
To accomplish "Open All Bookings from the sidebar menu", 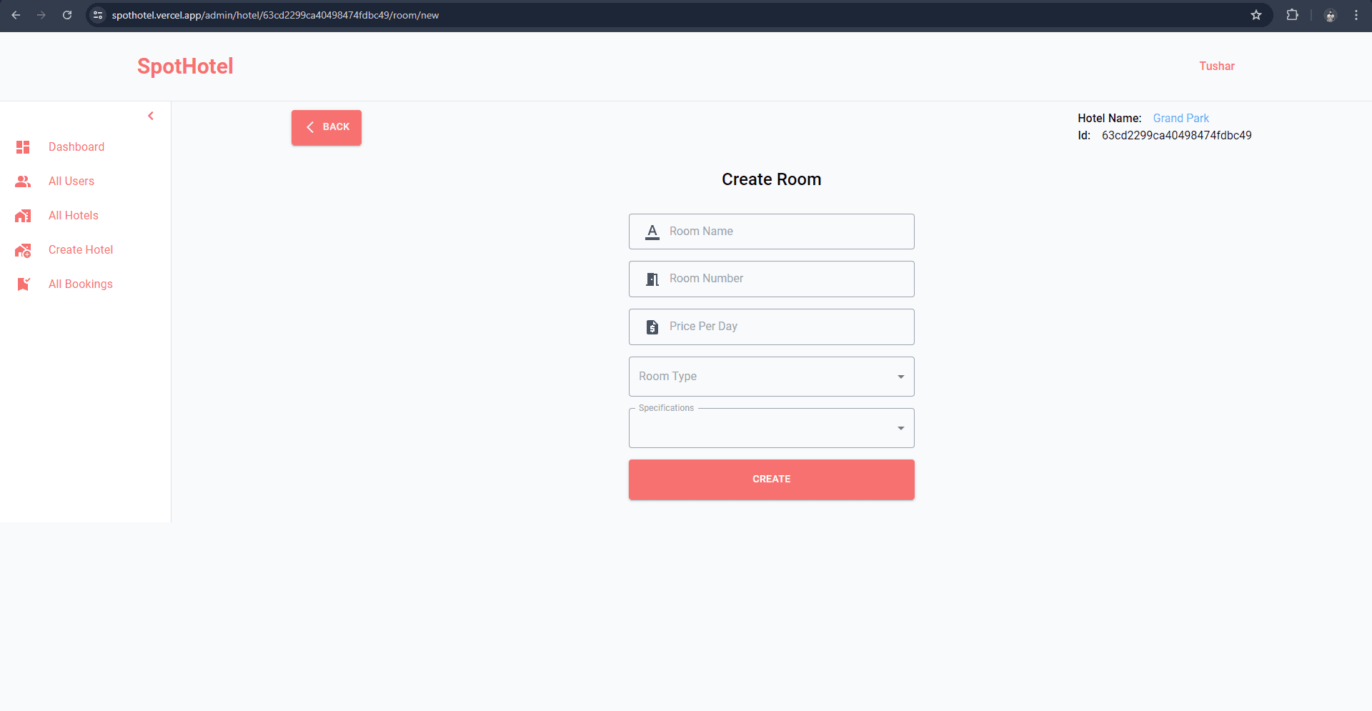I will pyautogui.click(x=80, y=284).
